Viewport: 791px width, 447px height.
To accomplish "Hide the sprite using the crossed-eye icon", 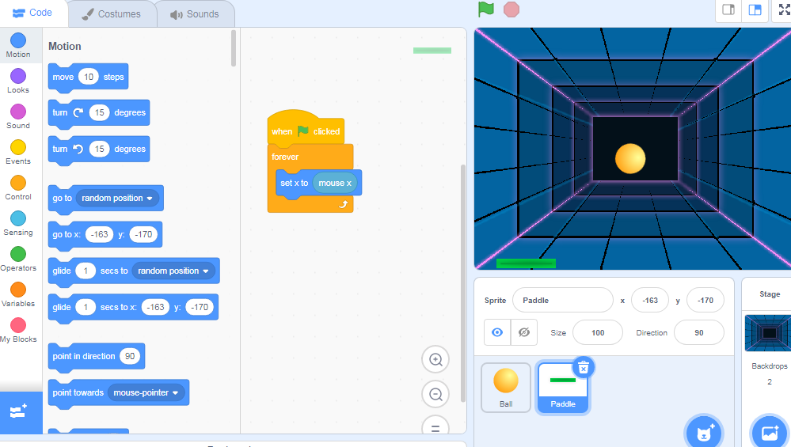I will (523, 332).
